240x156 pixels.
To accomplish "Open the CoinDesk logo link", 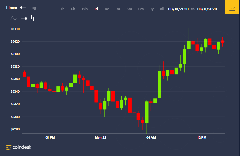I will coord(19,147).
